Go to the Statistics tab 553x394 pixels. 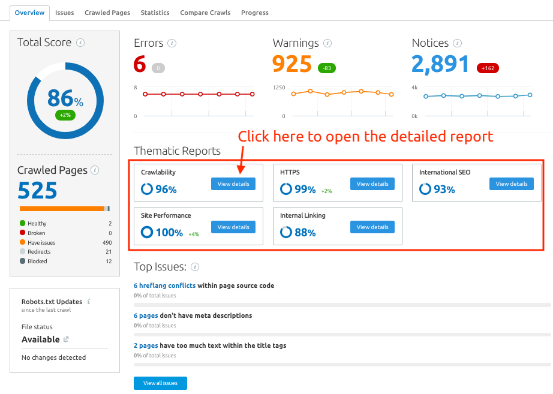click(155, 13)
